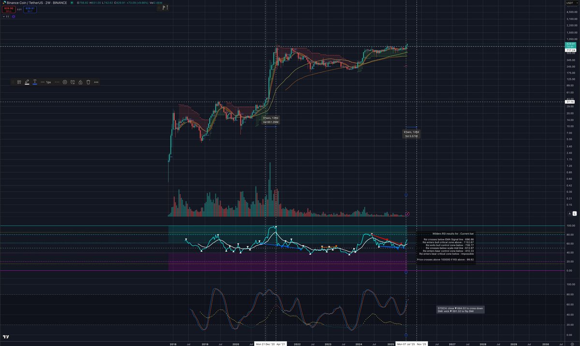Click the 2018 label on time axis

(x=173, y=344)
